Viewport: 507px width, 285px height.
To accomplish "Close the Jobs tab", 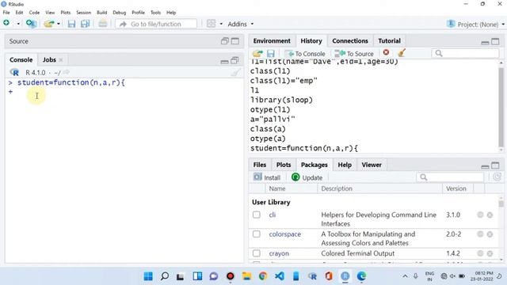I will pyautogui.click(x=61, y=60).
